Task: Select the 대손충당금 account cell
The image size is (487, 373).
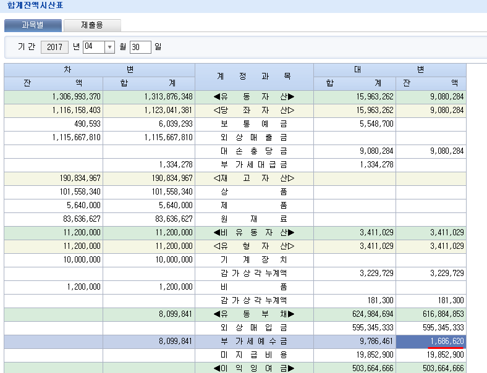Action: 254,151
